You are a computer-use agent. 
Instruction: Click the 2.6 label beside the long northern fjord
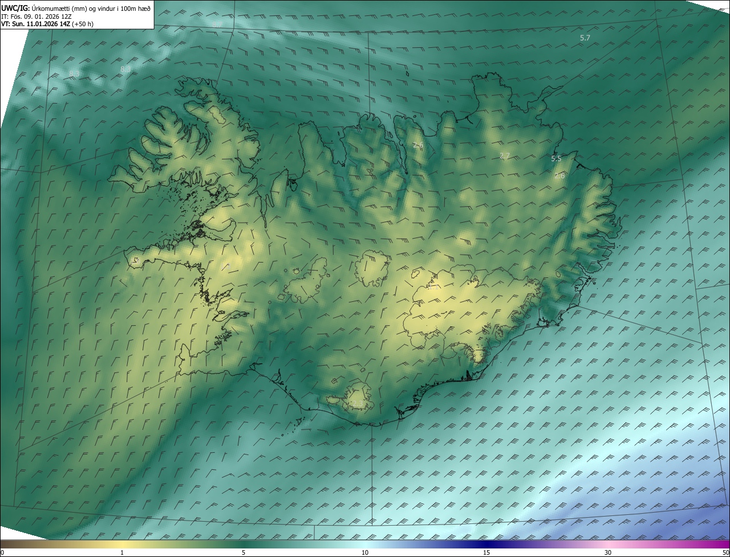[x=418, y=145]
